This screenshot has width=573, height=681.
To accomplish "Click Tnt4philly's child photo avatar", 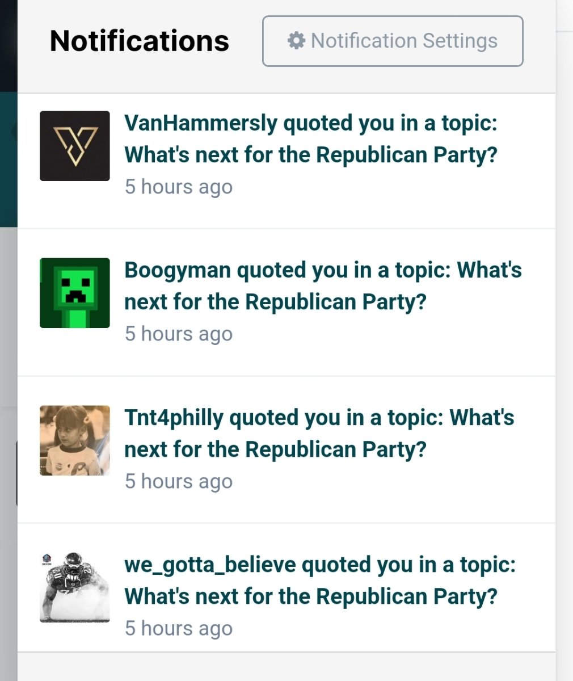I will [74, 440].
